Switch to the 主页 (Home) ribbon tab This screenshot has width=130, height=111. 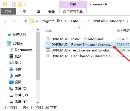[x=23, y=12]
